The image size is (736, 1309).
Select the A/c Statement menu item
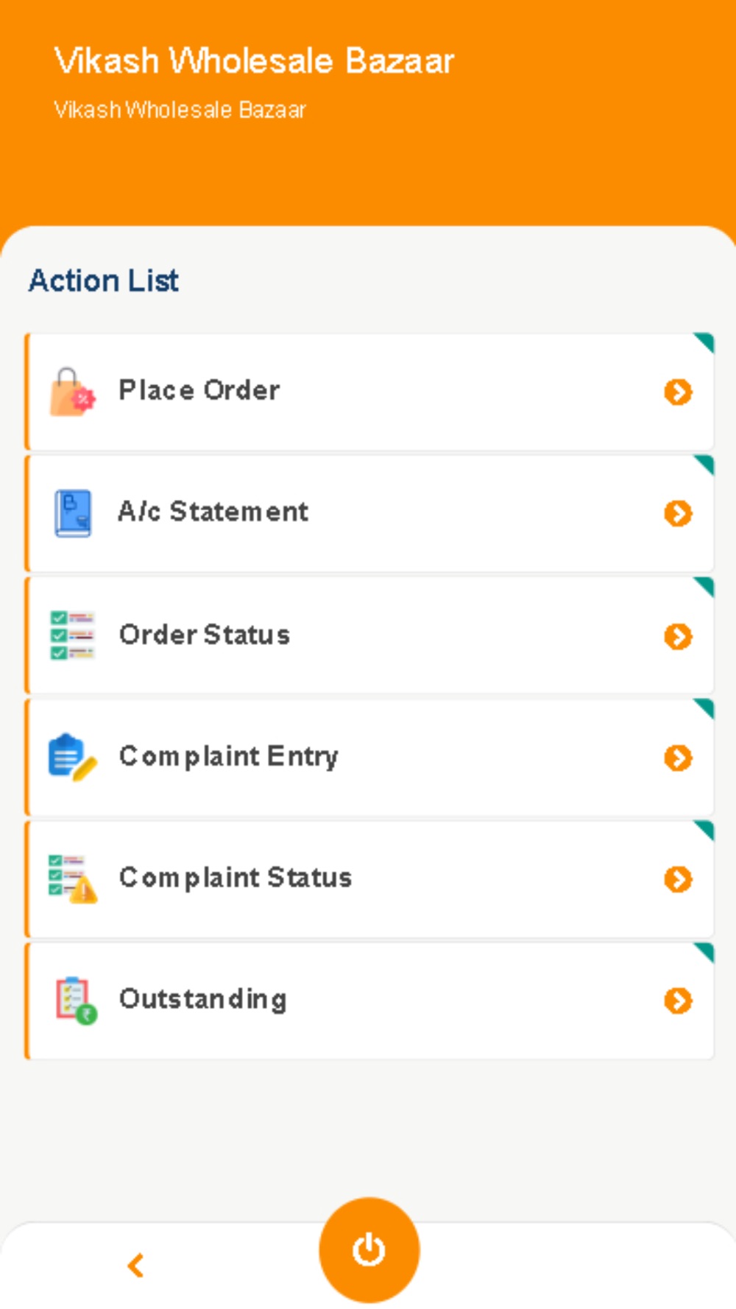click(x=369, y=513)
